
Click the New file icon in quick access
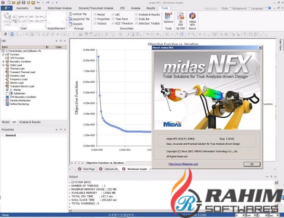tap(9, 2)
